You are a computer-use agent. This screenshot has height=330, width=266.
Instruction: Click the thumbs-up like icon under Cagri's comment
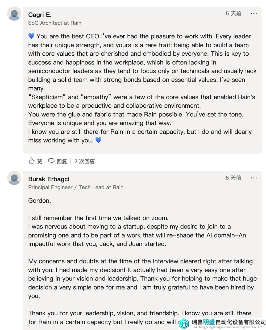tap(32, 161)
